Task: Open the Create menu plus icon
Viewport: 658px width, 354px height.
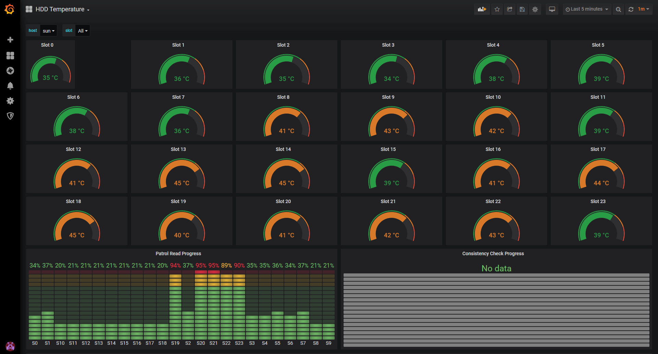Action: pyautogui.click(x=10, y=39)
